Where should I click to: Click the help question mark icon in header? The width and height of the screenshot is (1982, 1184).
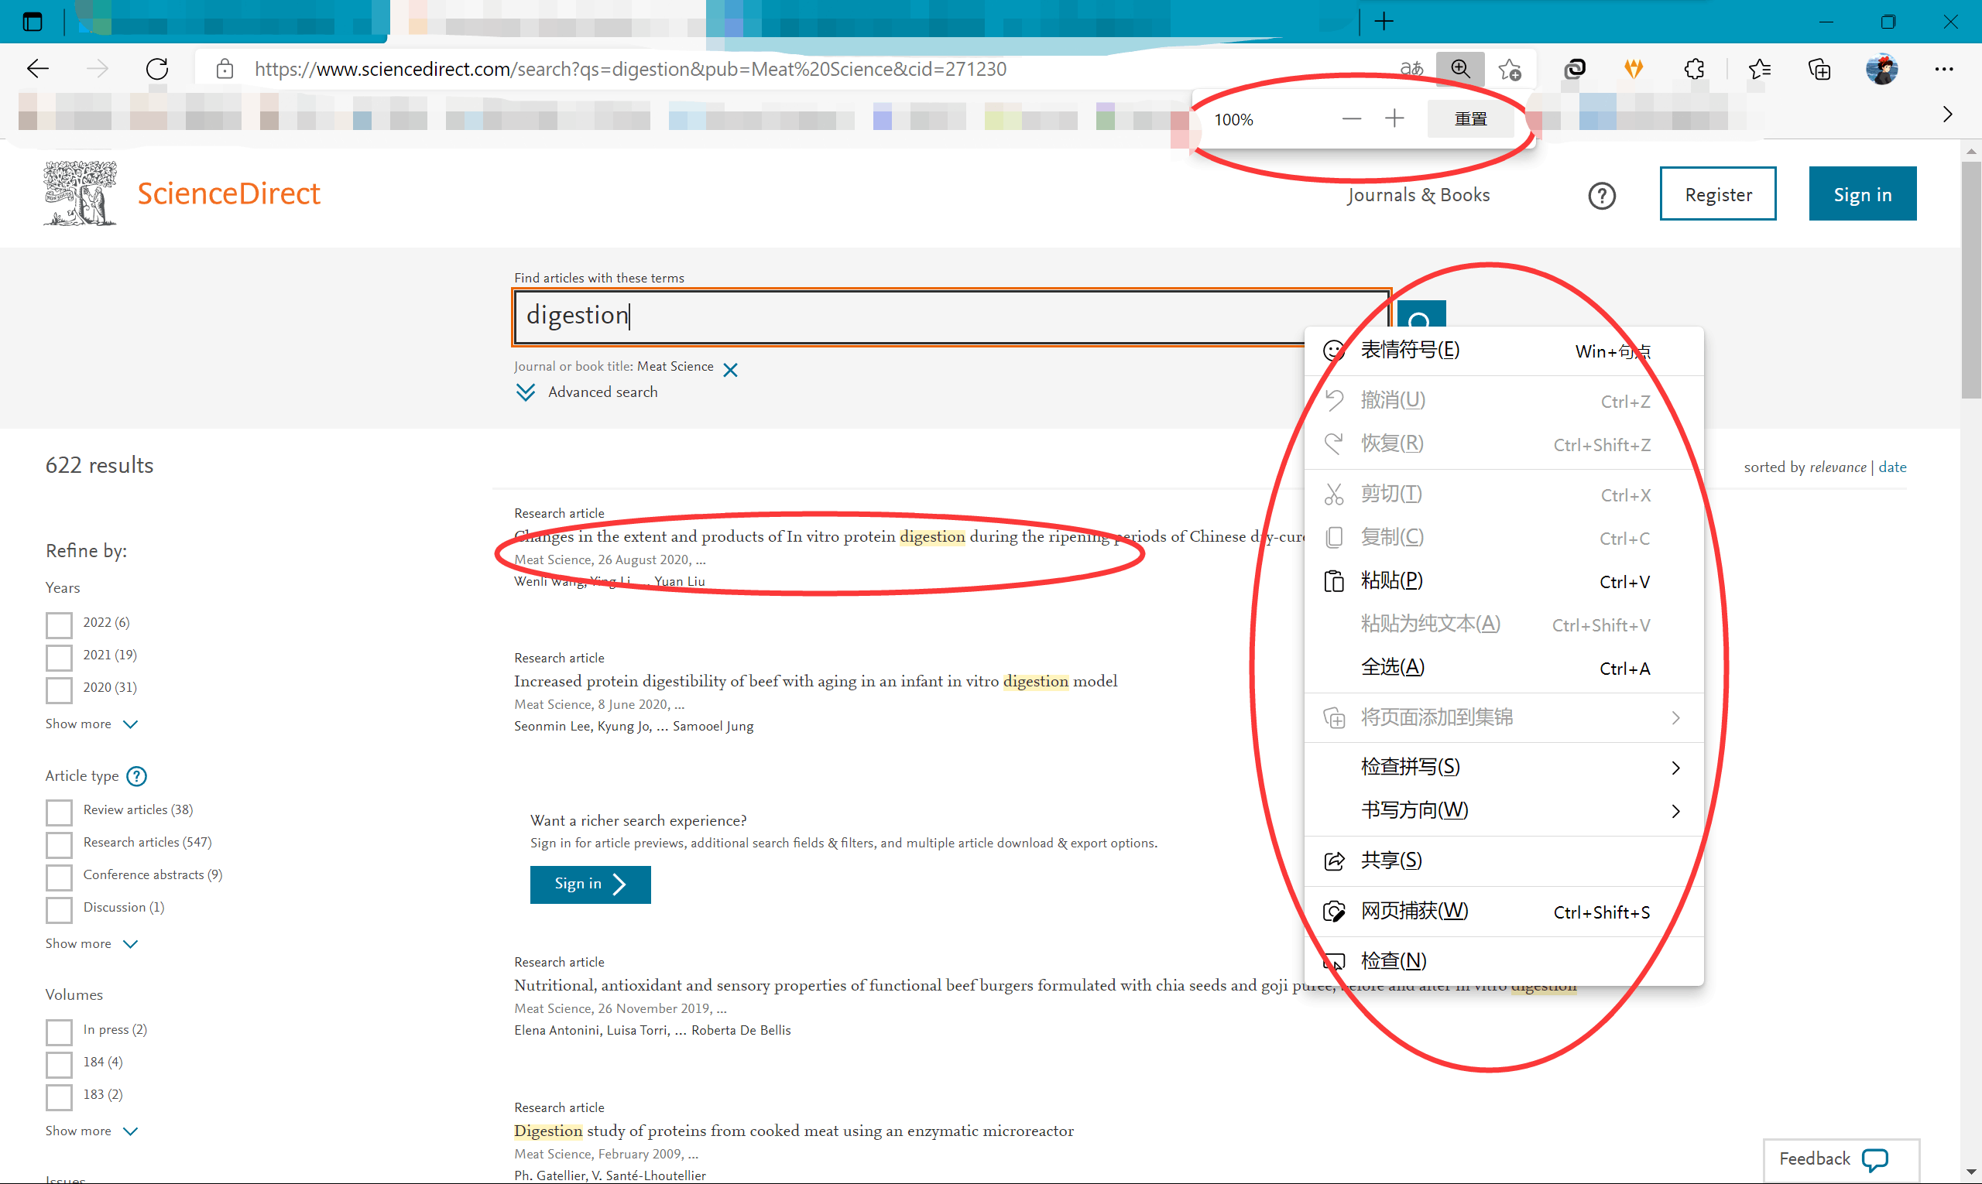tap(1601, 196)
